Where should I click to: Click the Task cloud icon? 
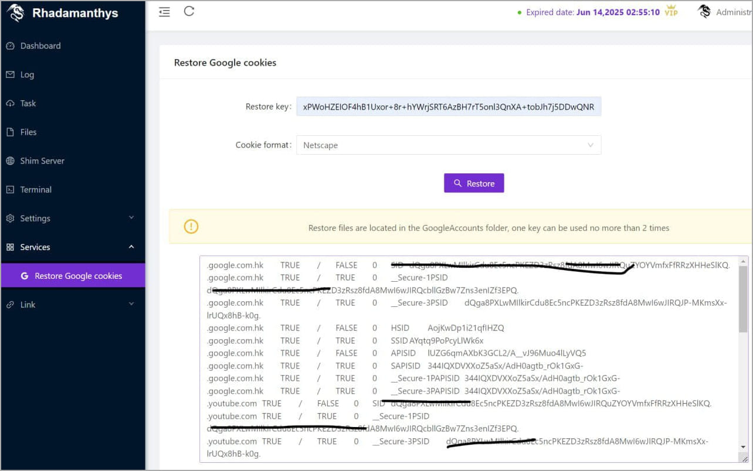pos(10,103)
